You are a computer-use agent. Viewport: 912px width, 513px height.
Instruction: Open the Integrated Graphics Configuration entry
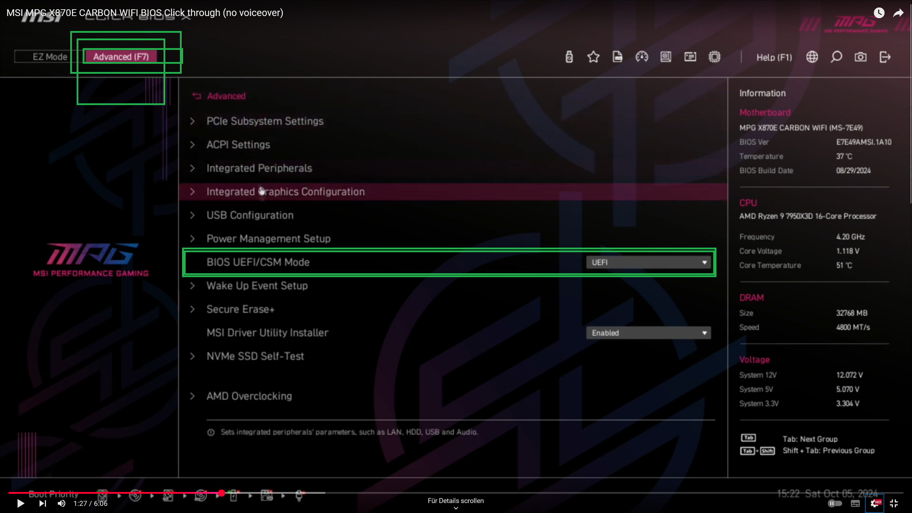(x=286, y=191)
